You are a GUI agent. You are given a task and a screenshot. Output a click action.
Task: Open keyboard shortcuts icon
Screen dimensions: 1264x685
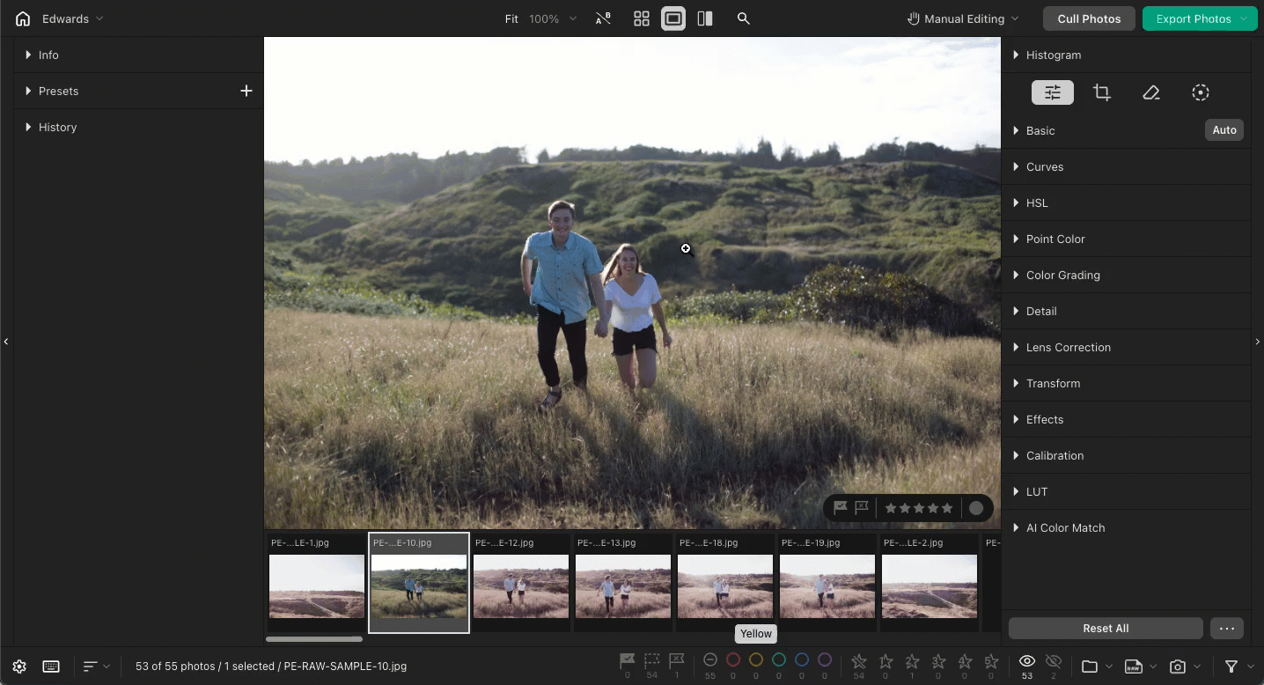(51, 667)
